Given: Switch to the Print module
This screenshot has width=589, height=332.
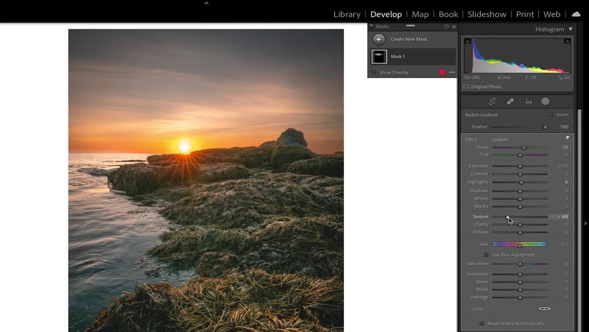Looking at the screenshot, I should click(525, 14).
